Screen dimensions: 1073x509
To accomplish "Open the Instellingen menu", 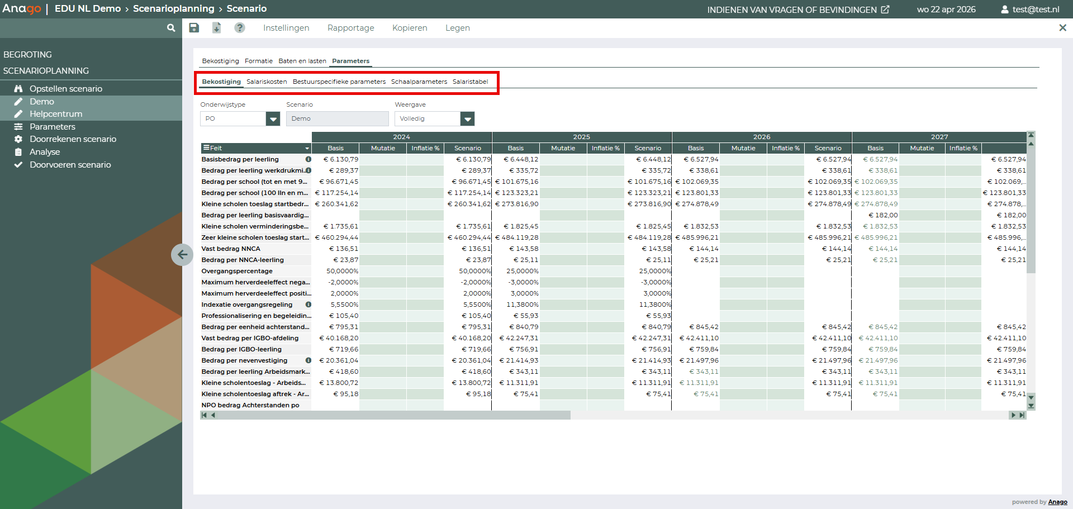I will tap(286, 28).
